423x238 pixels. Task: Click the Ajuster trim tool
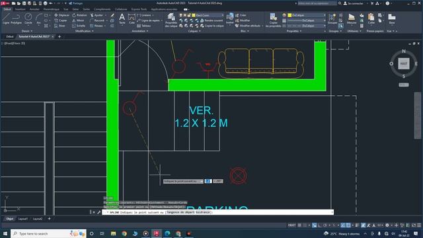point(96,15)
